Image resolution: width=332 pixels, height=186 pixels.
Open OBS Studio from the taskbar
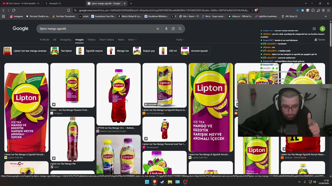[185, 182]
